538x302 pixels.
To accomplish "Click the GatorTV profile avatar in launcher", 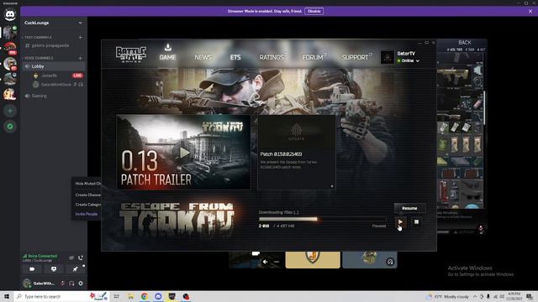I will pos(388,57).
